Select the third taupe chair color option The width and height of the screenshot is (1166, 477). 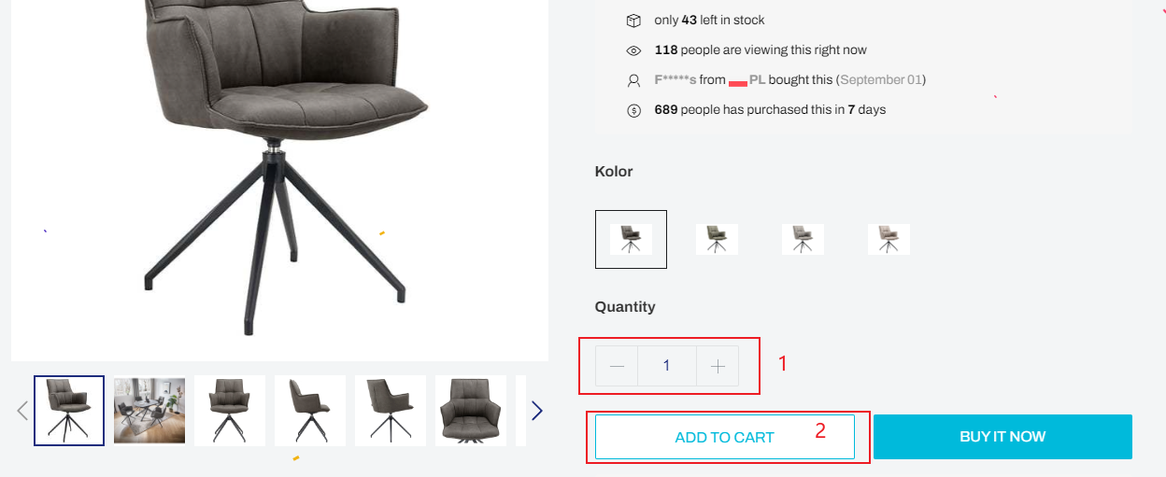tap(803, 239)
